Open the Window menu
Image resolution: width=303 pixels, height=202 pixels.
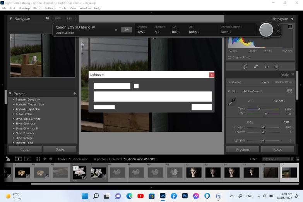(85, 8)
